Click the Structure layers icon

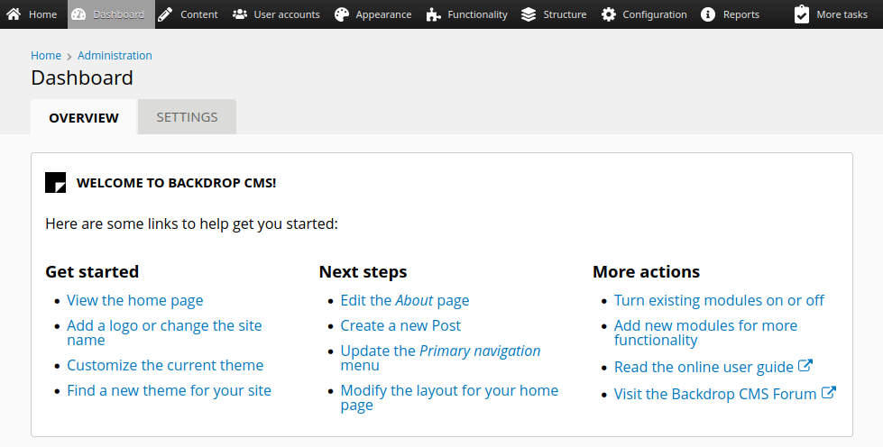[x=529, y=14]
